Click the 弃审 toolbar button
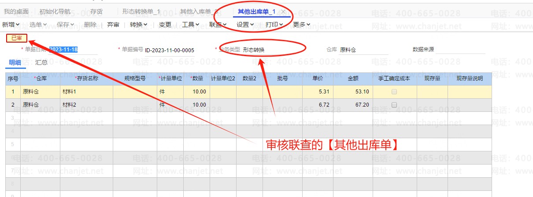The image size is (533, 197). click(113, 25)
